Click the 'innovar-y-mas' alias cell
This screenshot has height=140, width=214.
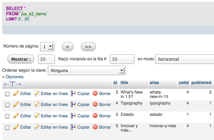163,126
